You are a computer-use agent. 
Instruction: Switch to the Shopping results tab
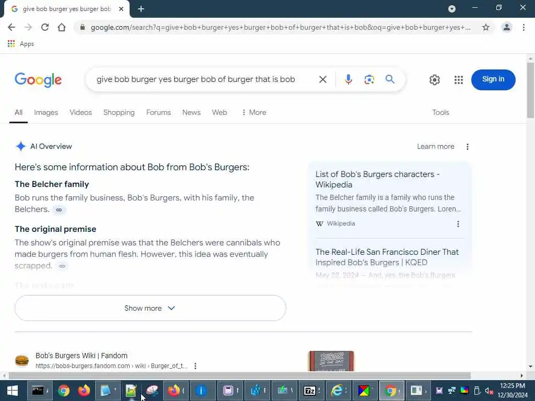coord(119,113)
